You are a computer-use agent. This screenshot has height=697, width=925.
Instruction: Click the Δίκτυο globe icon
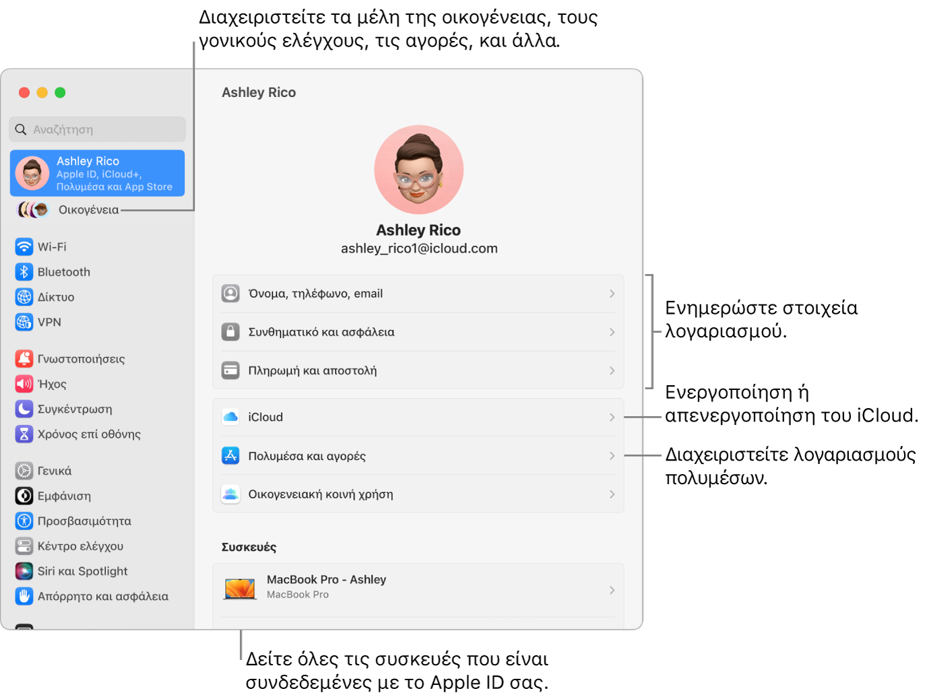24,297
